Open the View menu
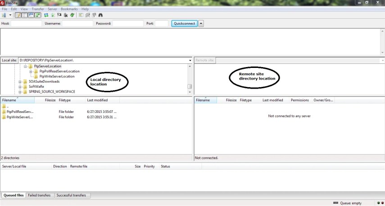 point(24,9)
